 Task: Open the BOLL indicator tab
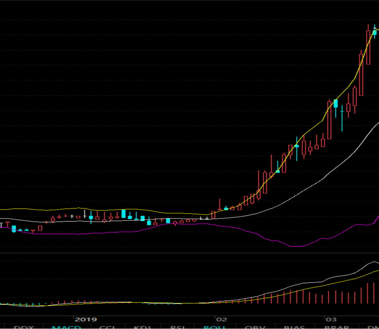[x=214, y=327]
